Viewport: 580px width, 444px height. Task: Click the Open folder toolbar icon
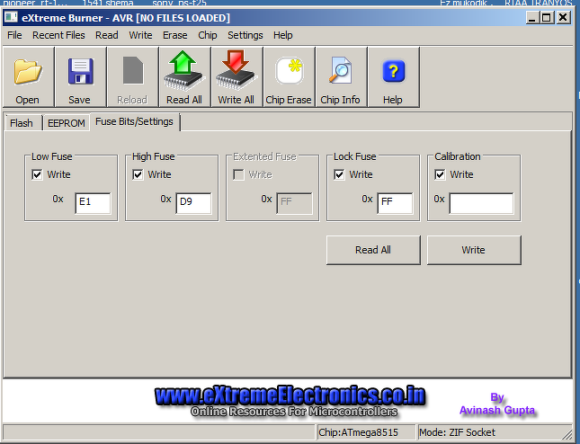click(x=28, y=71)
